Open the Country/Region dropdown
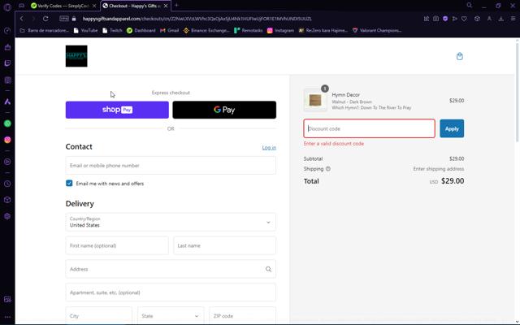Screen dimensions: 520x325 click(x=171, y=222)
